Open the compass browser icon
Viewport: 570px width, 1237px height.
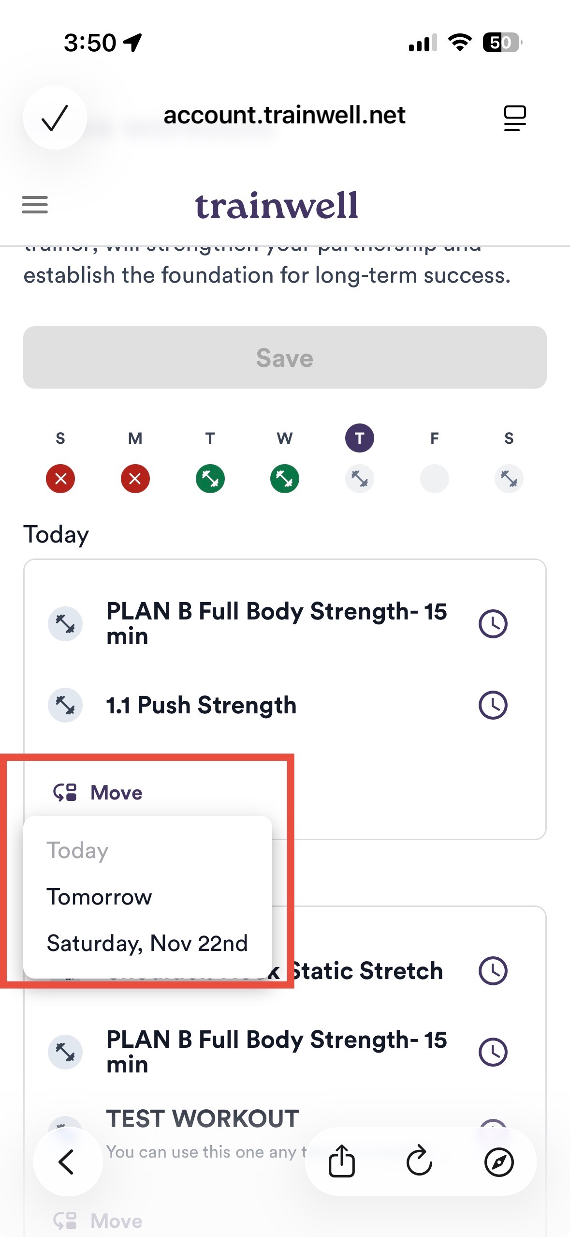coord(498,1161)
